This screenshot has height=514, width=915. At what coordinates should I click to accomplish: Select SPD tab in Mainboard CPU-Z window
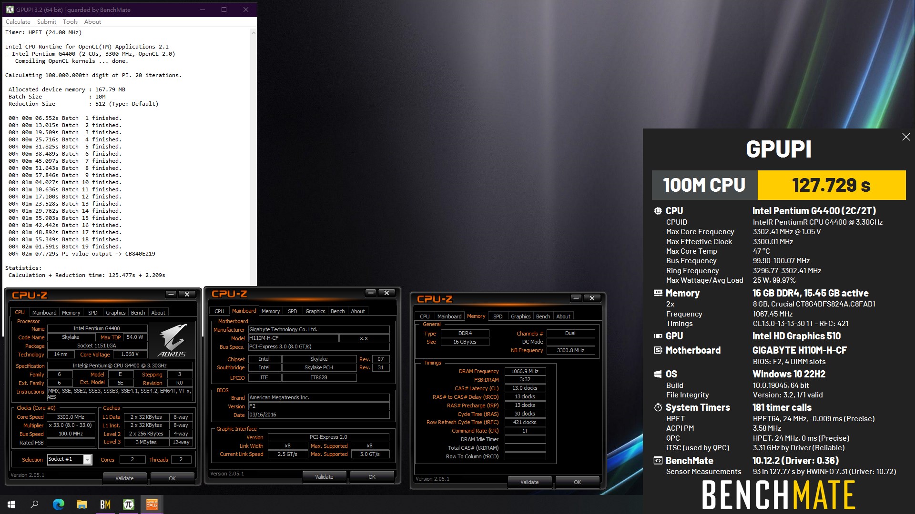pos(293,311)
